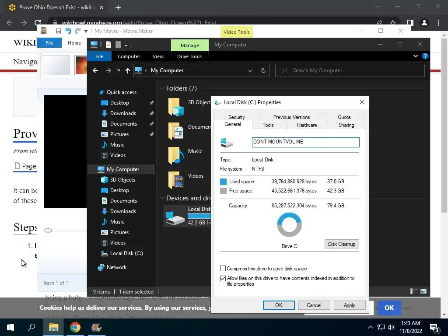448x336 pixels.
Task: Open the Security tab in Properties
Action: pyautogui.click(x=237, y=117)
